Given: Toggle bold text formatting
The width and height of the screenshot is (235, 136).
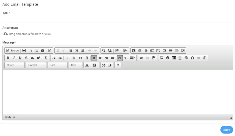Looking at the screenshot, I should 8,58.
